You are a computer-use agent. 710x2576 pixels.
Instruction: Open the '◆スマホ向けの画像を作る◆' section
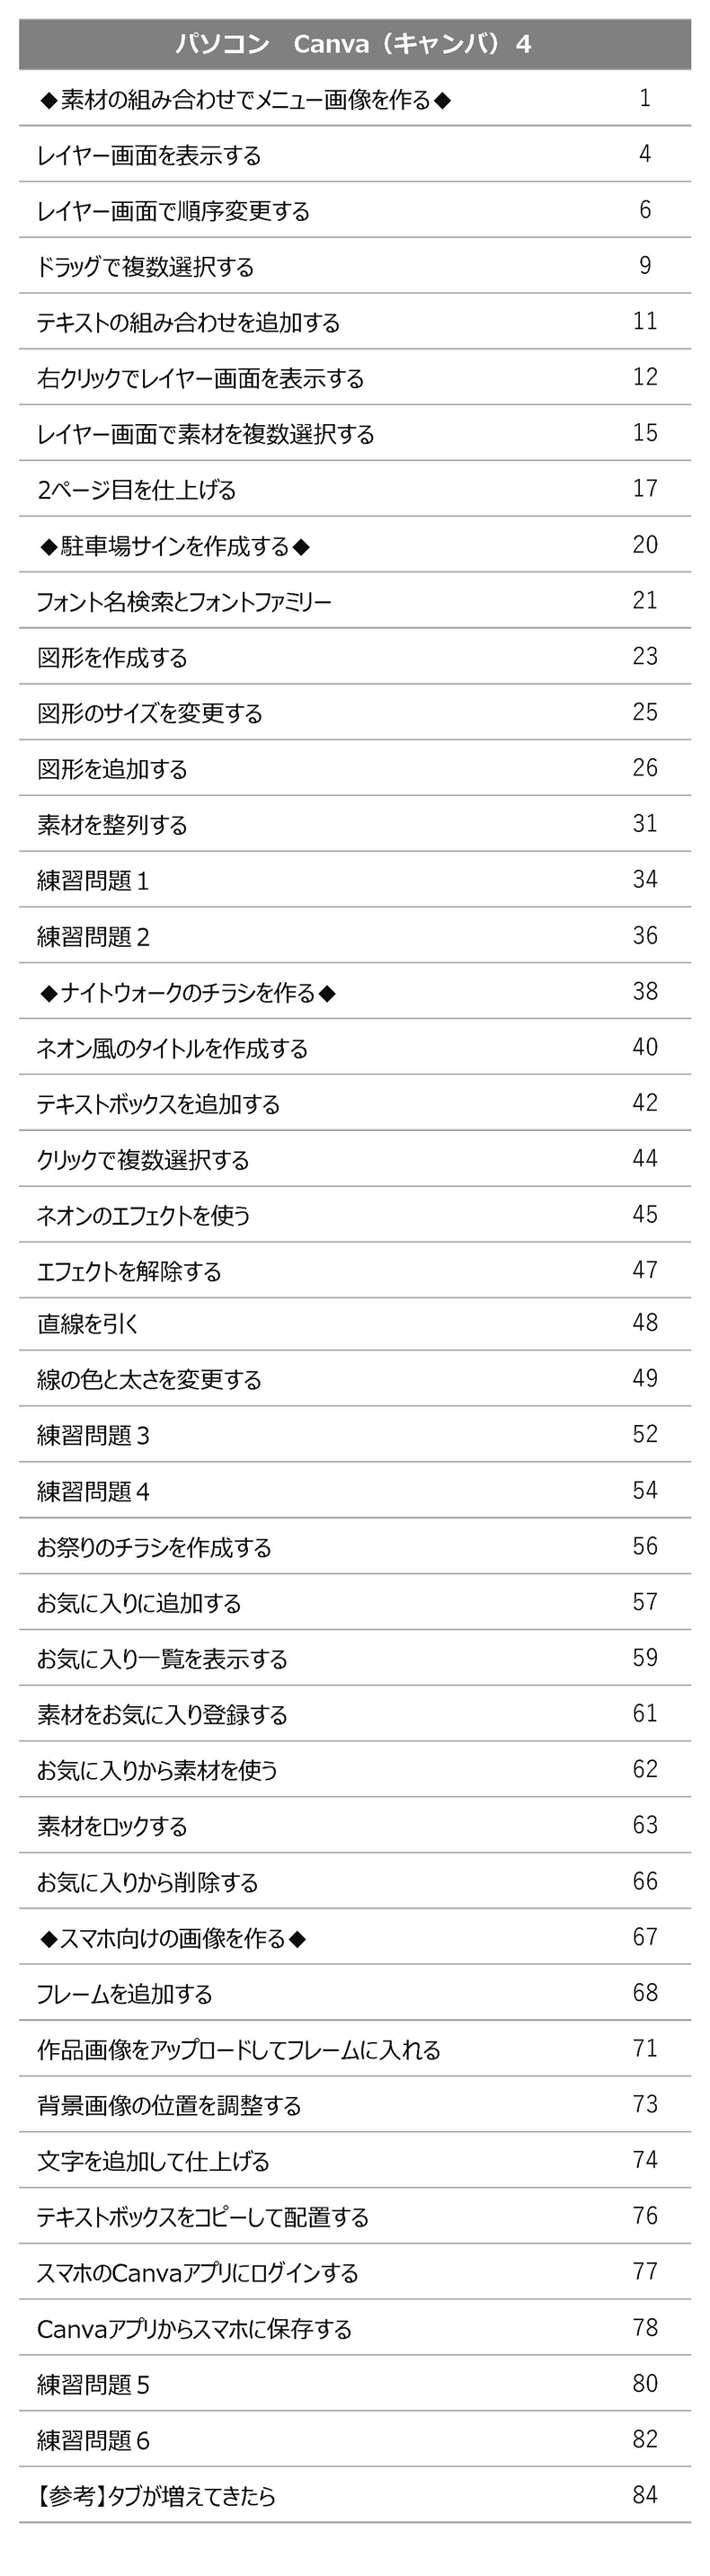(x=173, y=1939)
